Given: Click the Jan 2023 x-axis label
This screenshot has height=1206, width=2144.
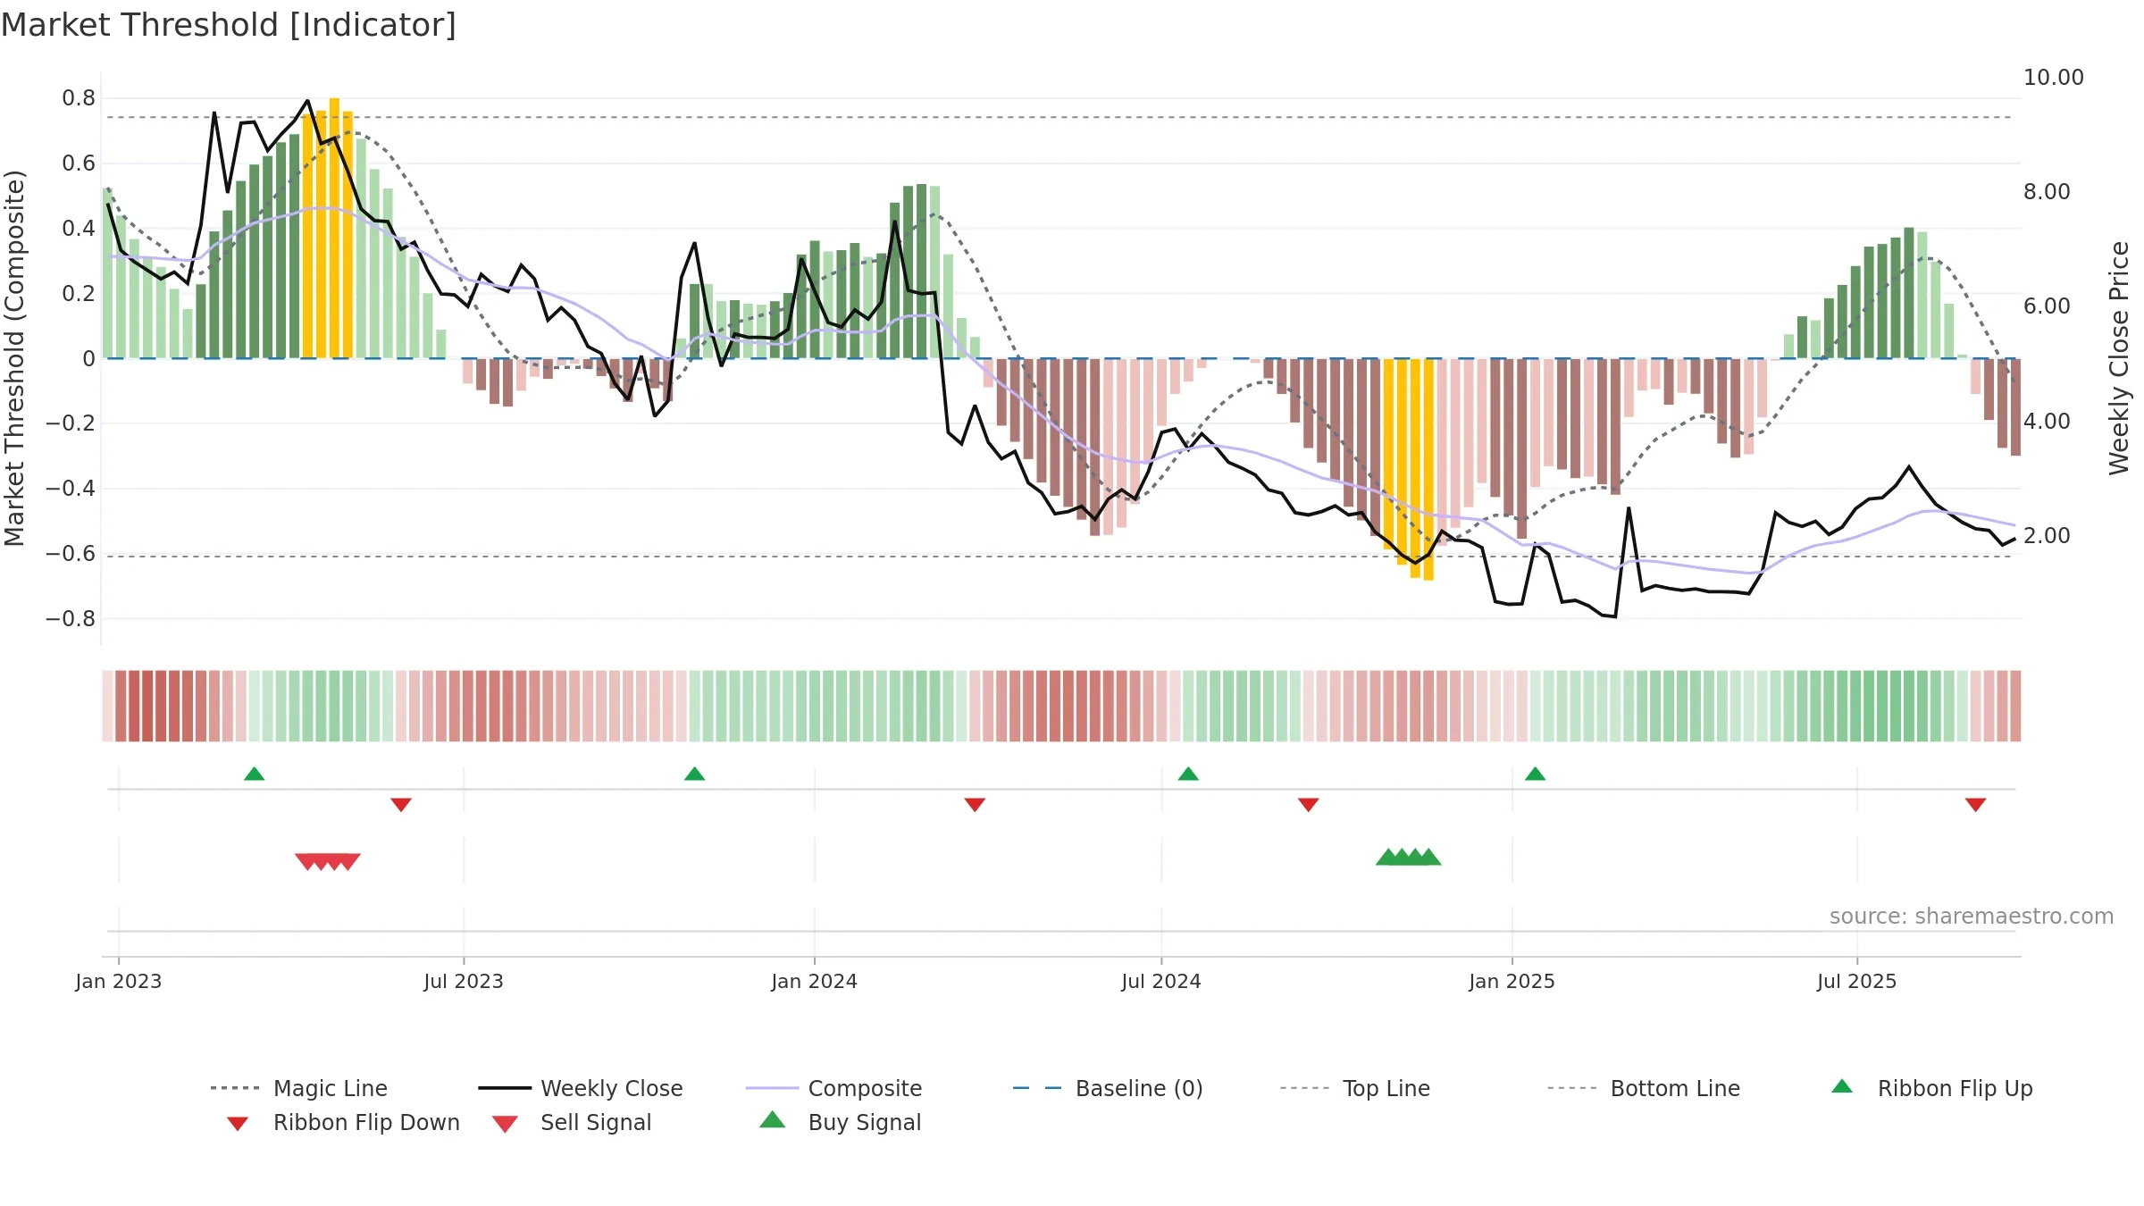Looking at the screenshot, I should pyautogui.click(x=119, y=982).
